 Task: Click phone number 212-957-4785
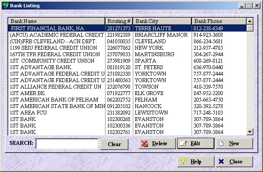[208, 48]
